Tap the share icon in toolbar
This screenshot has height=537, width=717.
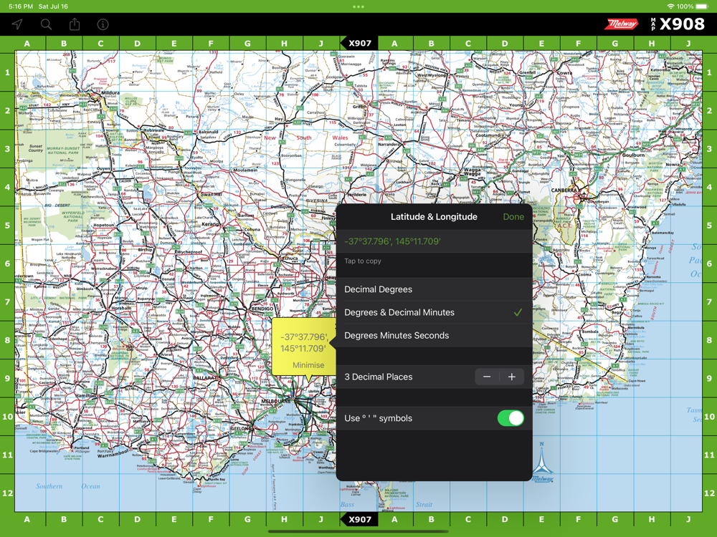pos(75,24)
